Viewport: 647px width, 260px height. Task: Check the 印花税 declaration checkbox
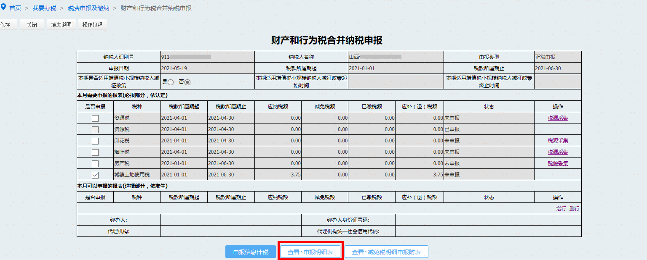point(95,141)
